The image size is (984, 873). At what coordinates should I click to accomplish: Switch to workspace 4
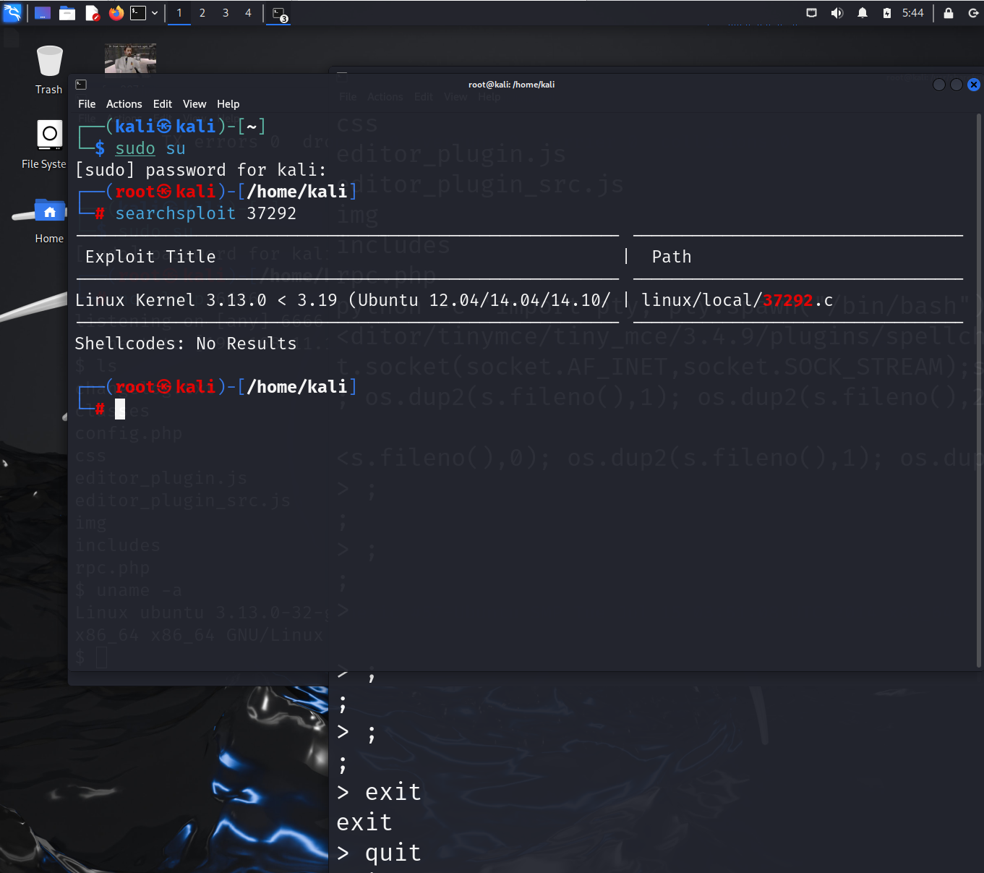click(248, 13)
